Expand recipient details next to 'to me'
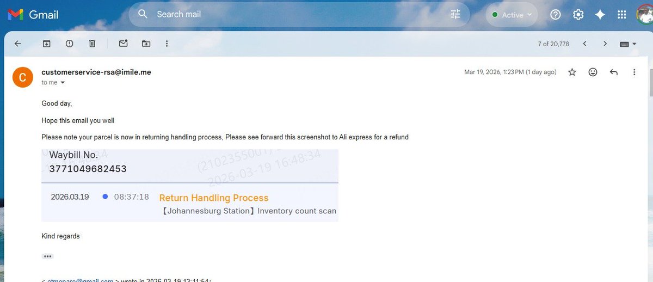 (63, 83)
